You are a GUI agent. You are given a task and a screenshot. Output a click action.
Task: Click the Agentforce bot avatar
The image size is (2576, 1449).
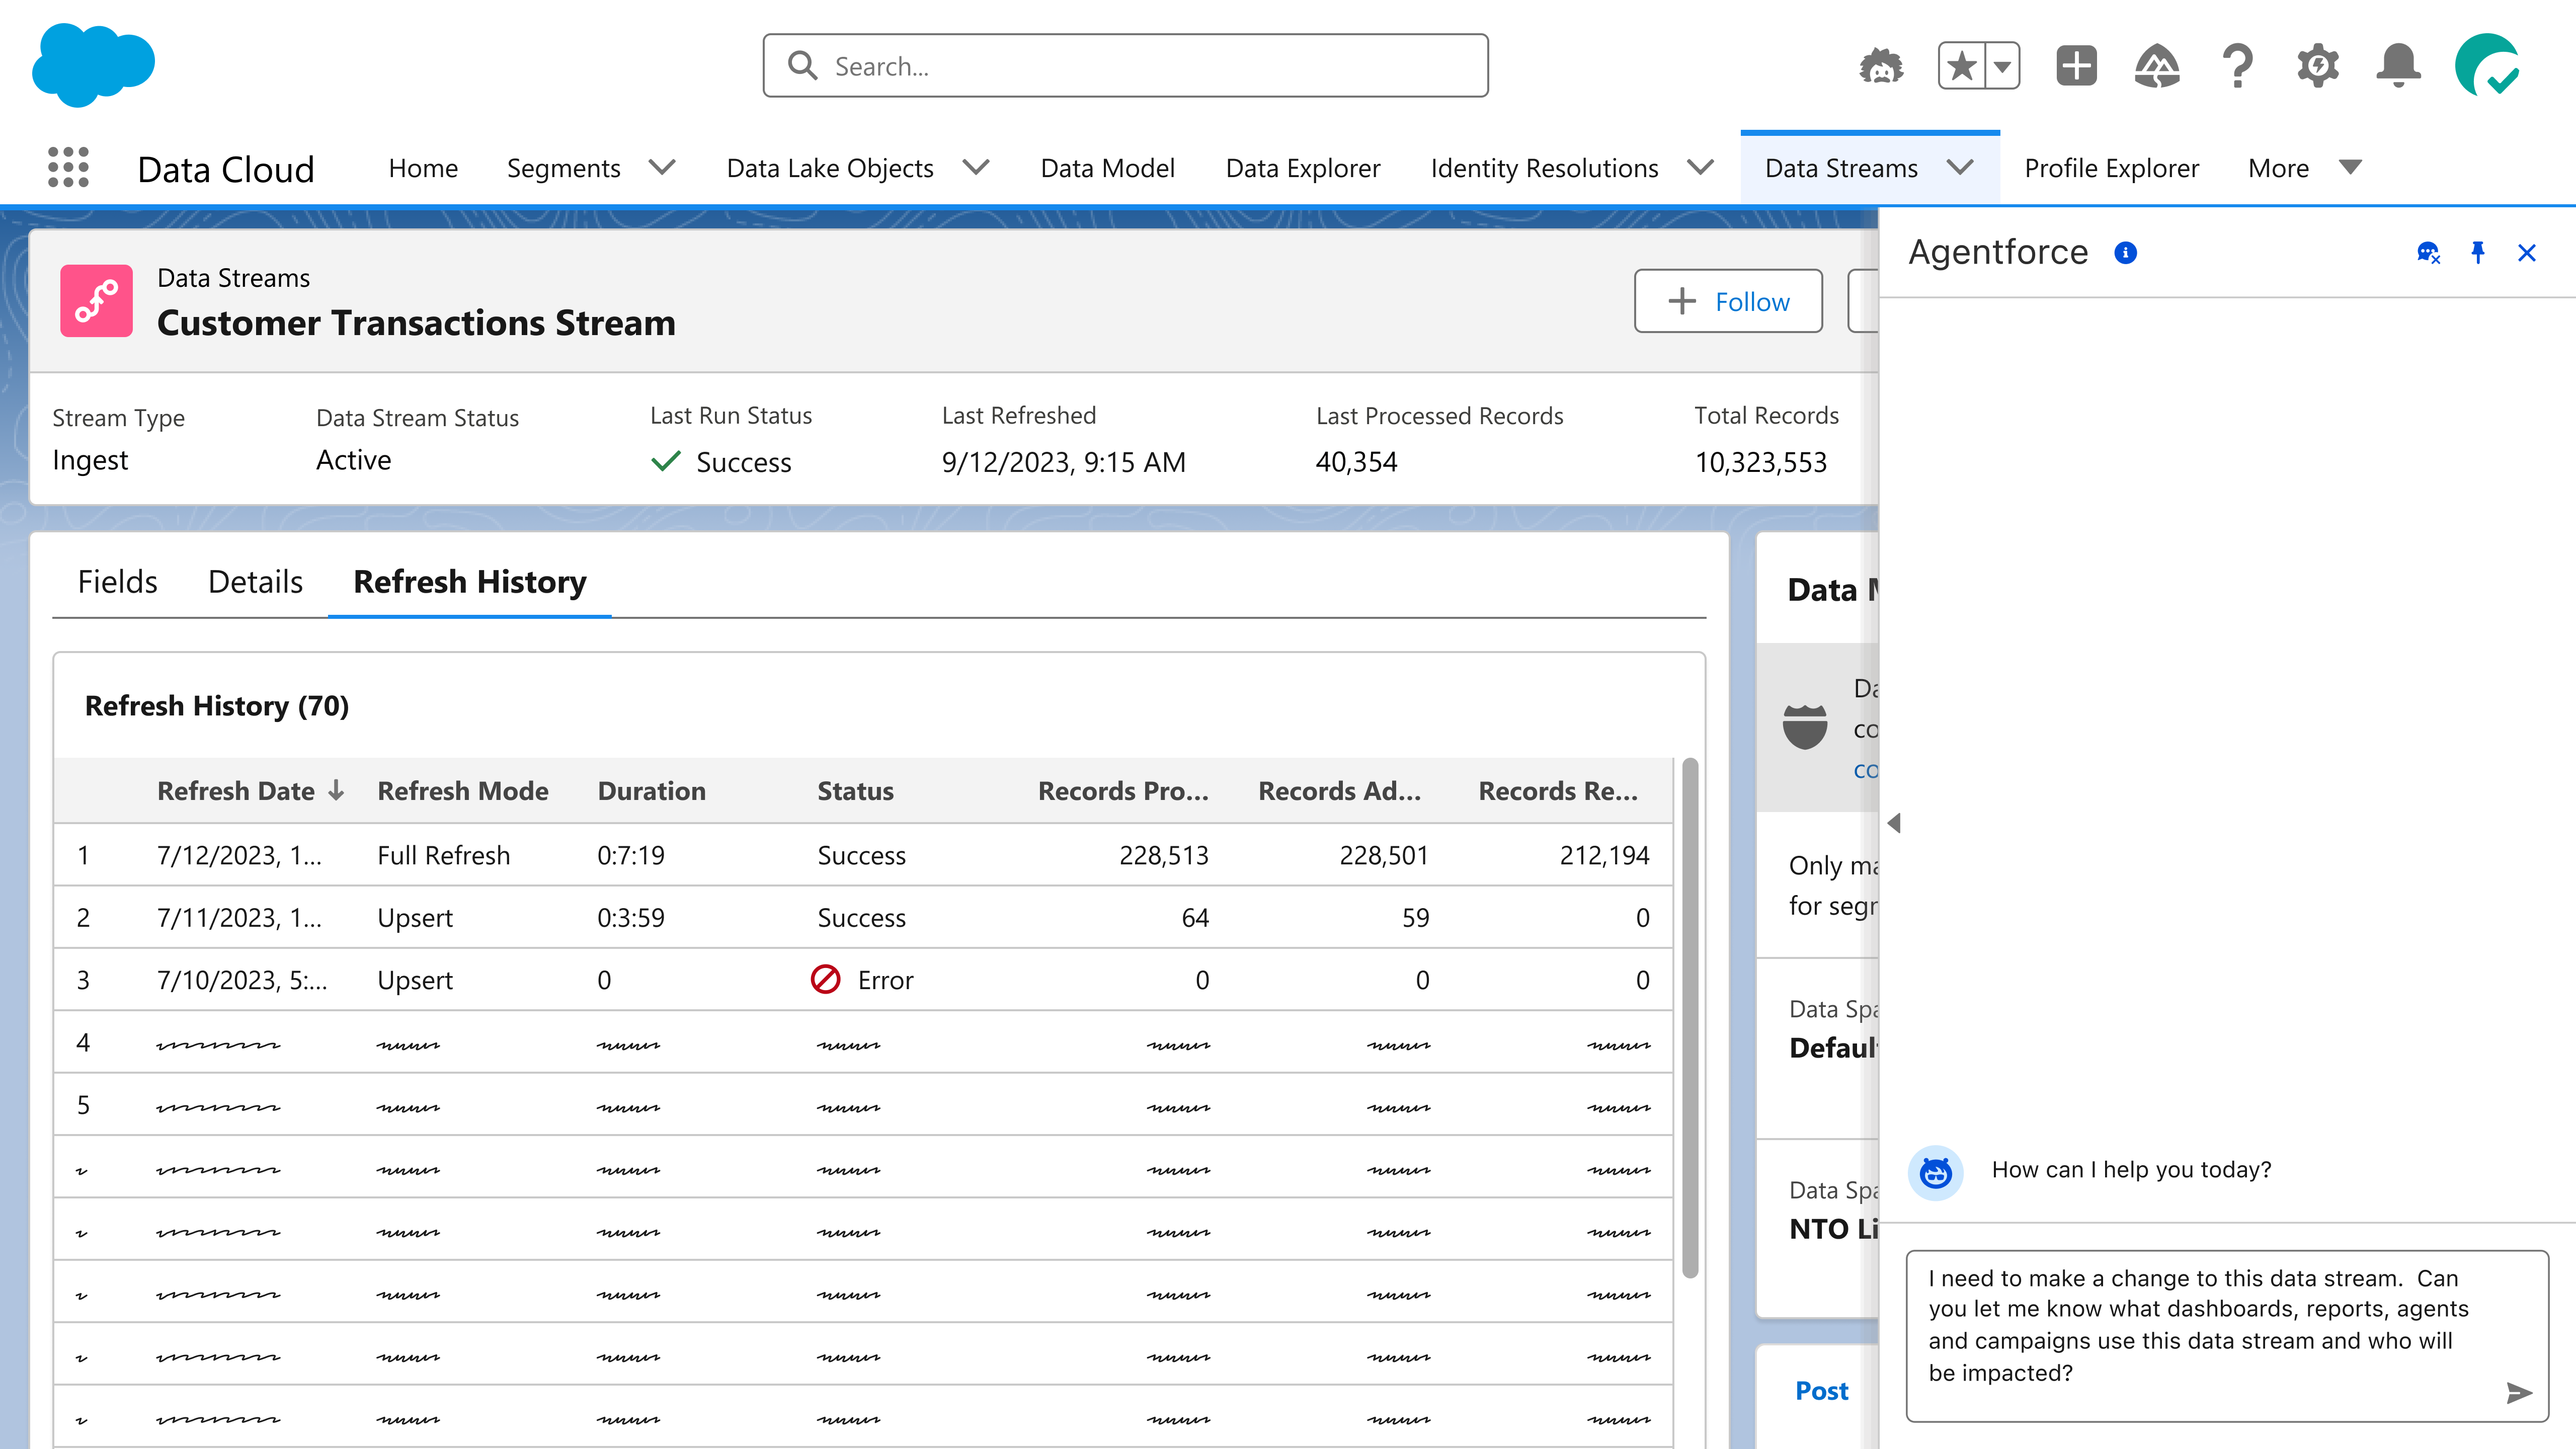[1936, 1172]
